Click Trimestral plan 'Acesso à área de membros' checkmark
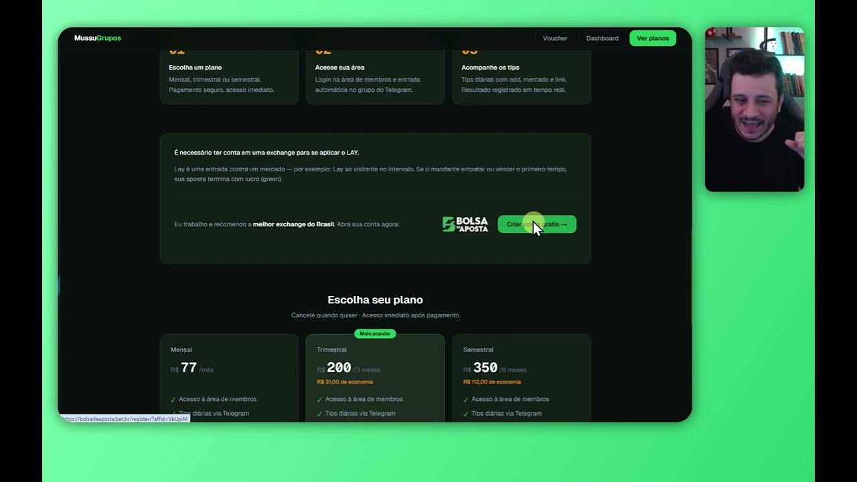 (x=319, y=400)
